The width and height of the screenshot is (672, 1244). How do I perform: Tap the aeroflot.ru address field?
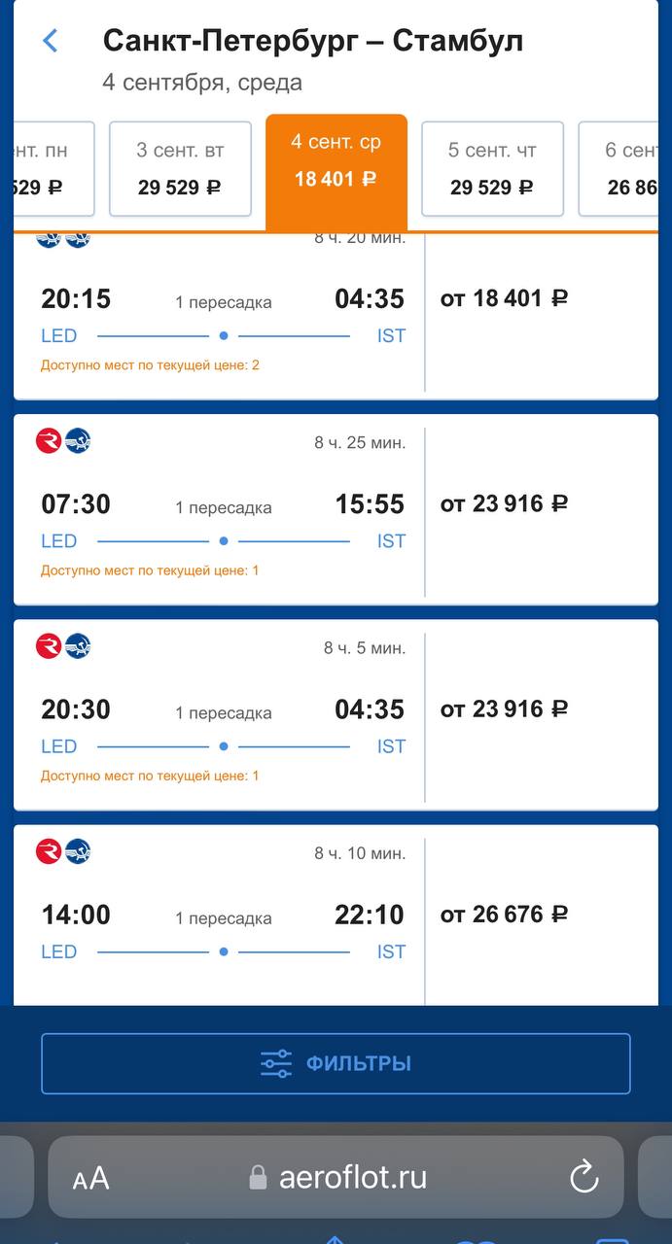(336, 1178)
